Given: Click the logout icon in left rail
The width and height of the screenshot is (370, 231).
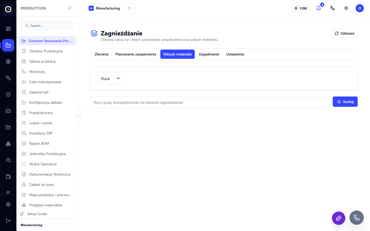Looking at the screenshot, I should click(8, 221).
